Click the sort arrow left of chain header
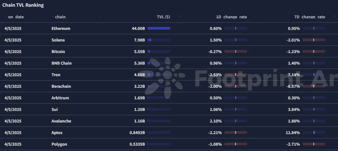338x151 pixels. 53,17
